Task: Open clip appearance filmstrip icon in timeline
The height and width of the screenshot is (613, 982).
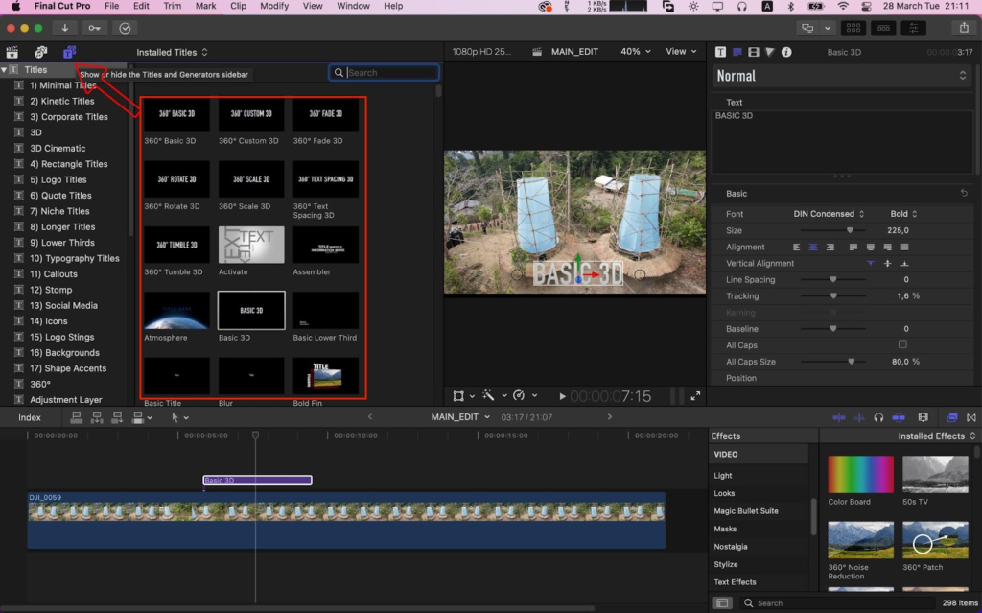Action: click(924, 417)
